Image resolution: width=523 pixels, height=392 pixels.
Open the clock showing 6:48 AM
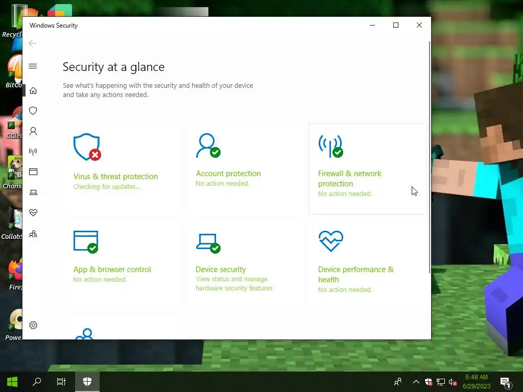click(x=477, y=382)
